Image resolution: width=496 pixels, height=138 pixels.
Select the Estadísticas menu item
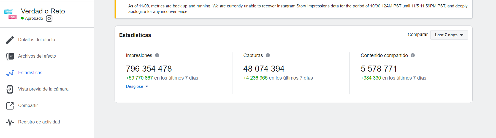(x=30, y=73)
